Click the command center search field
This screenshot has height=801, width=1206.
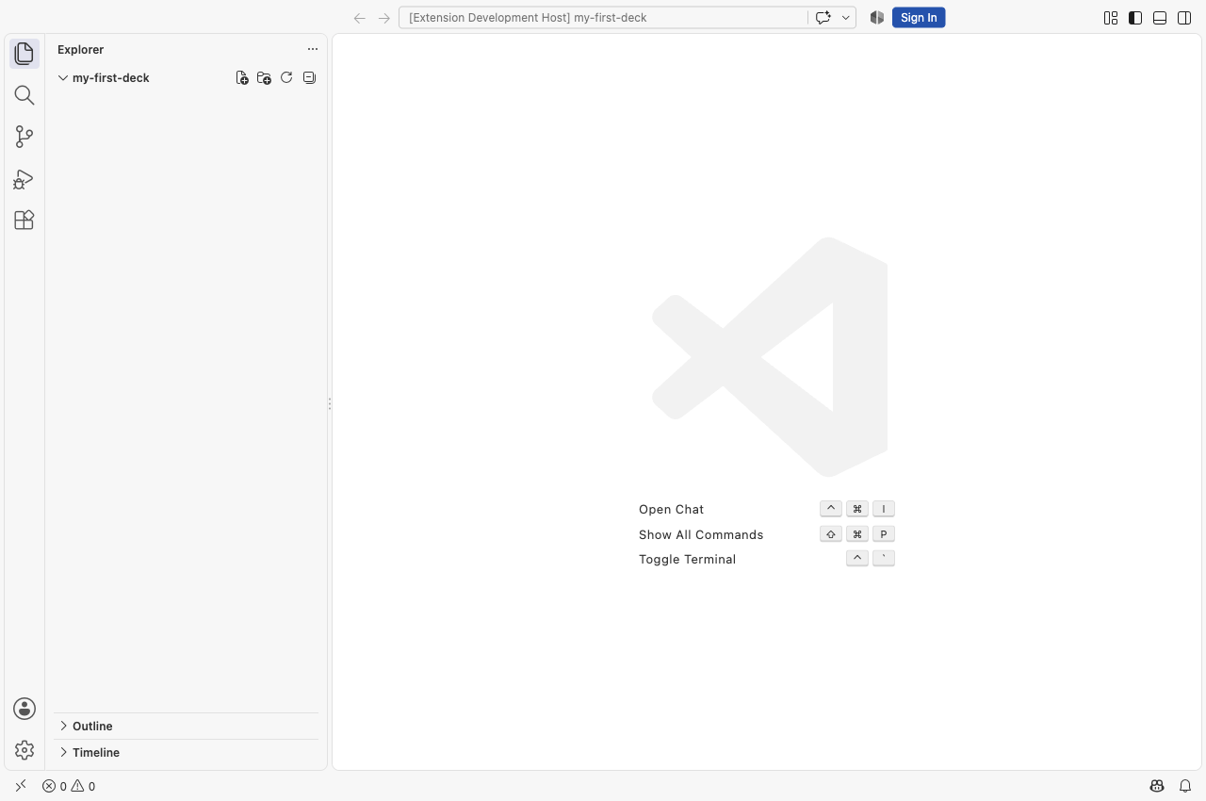point(603,18)
